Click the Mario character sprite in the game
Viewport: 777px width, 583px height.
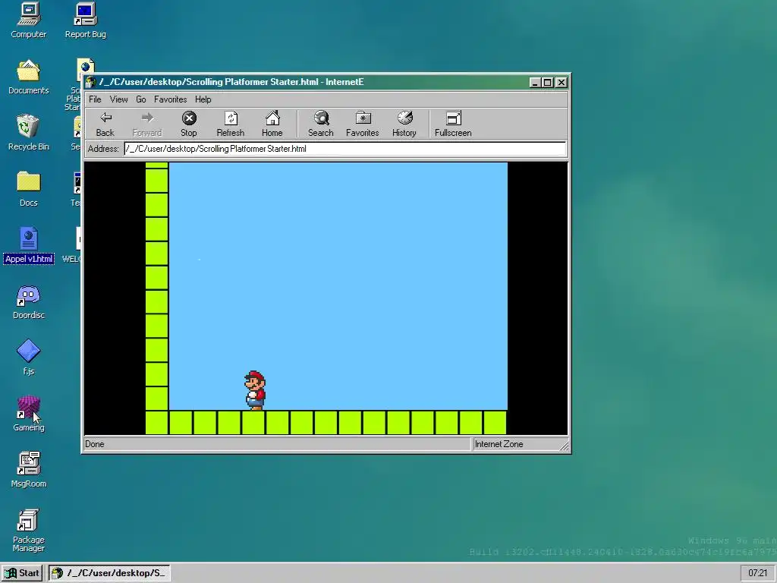255,390
